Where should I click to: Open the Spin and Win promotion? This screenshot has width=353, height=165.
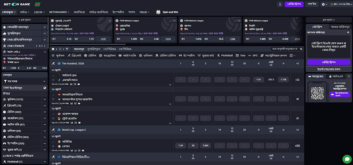coord(167,12)
